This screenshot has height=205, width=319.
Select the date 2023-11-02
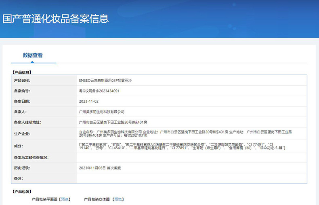[x=89, y=101]
